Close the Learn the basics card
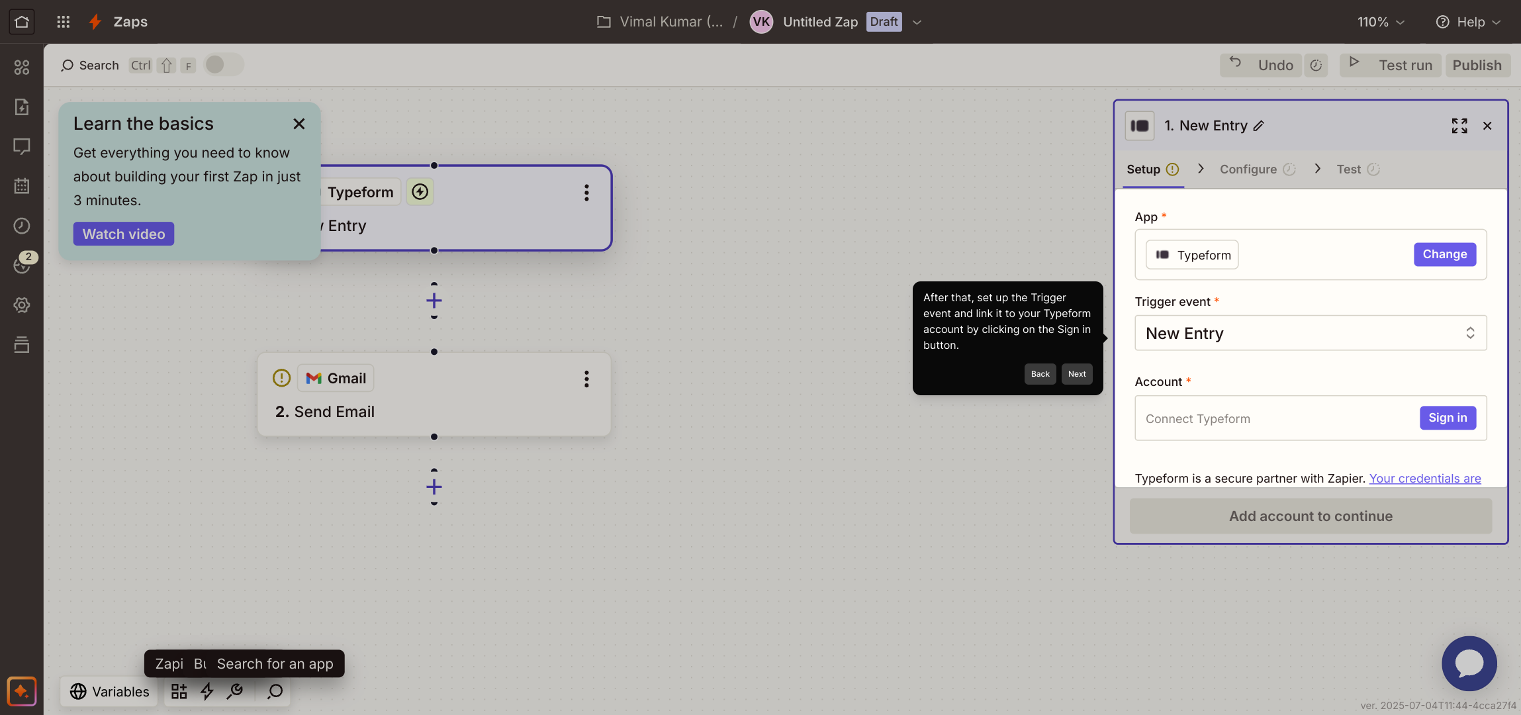The width and height of the screenshot is (1521, 715). (x=299, y=124)
